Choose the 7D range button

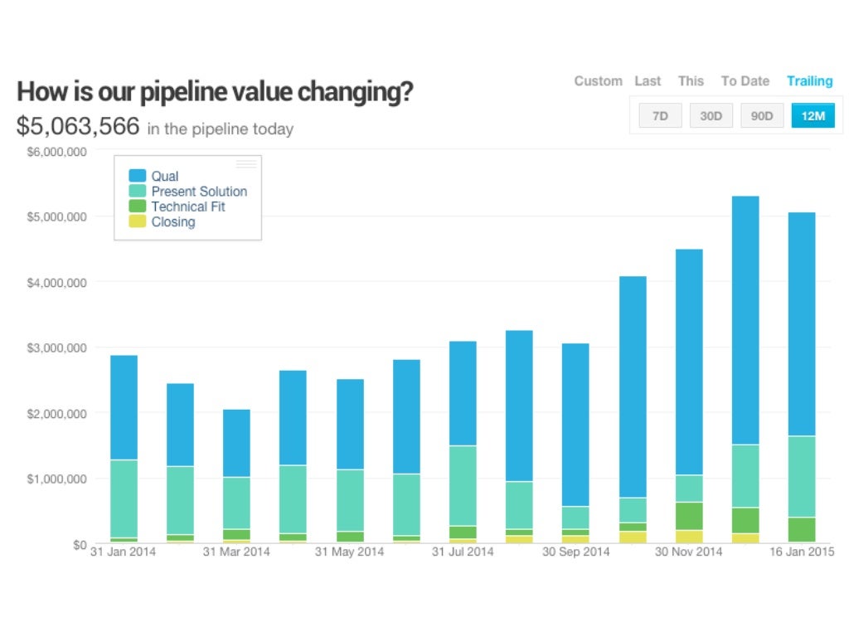click(660, 116)
